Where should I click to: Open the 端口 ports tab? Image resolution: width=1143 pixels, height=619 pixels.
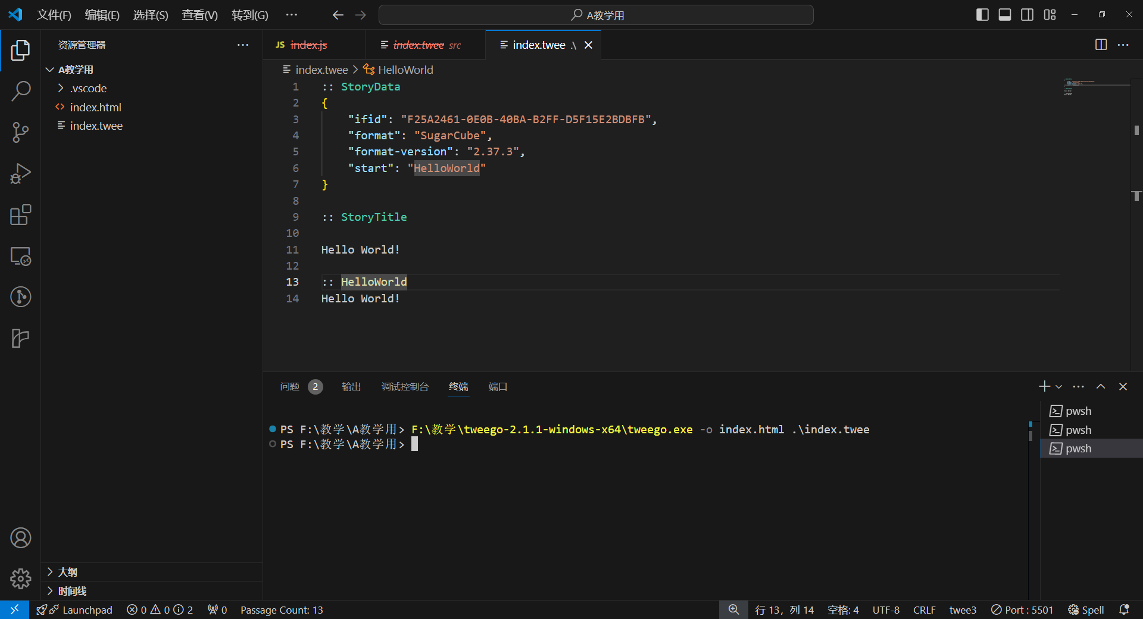(x=498, y=387)
